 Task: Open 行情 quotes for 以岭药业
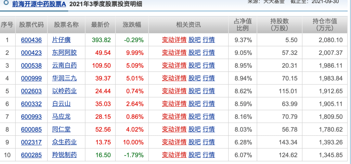point(209,91)
